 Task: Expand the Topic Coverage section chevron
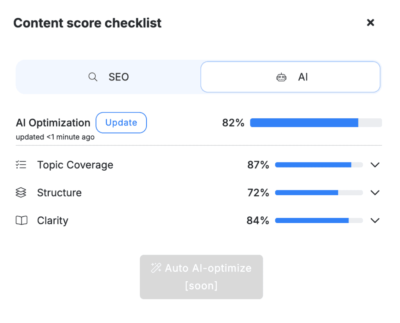[375, 165]
